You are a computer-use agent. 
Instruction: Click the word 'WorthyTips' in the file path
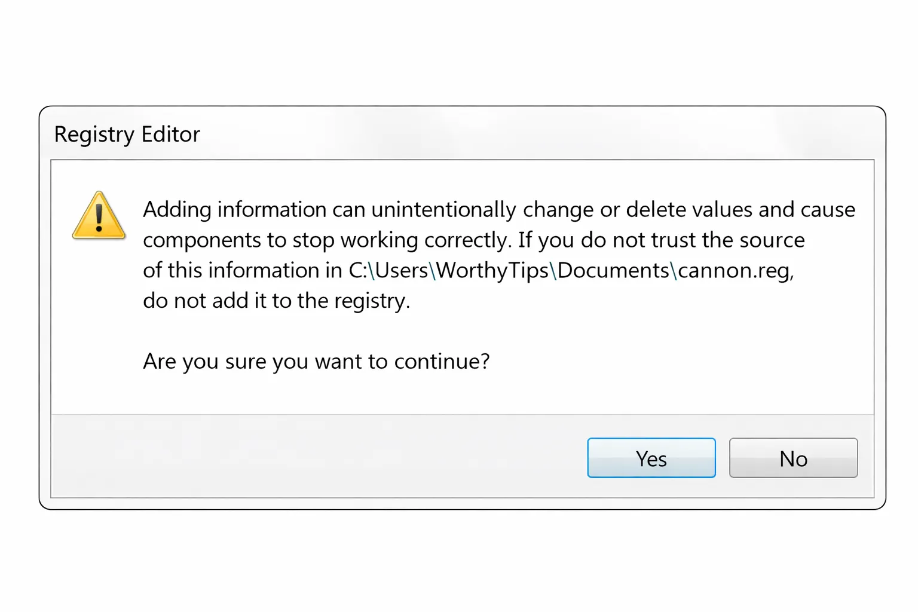click(x=491, y=270)
